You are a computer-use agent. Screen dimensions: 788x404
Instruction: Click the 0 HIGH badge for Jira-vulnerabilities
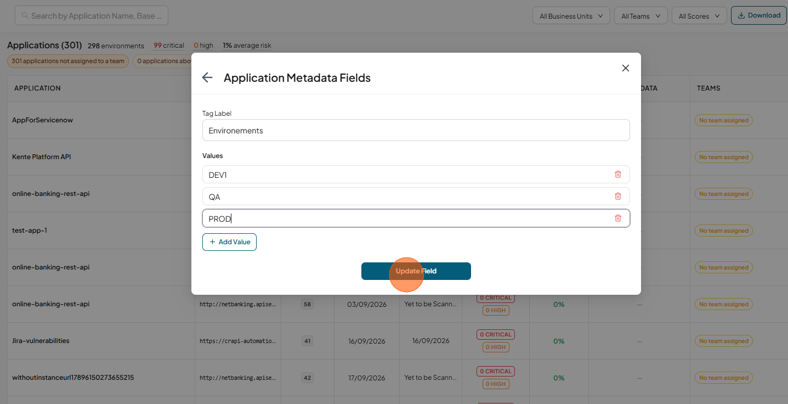496,347
